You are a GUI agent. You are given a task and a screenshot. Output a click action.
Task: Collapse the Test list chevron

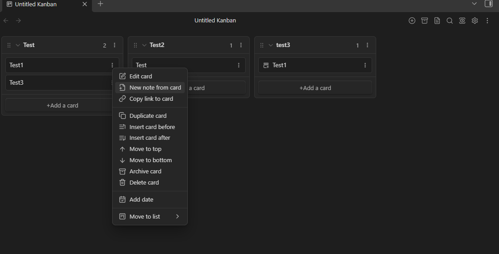coord(18,45)
